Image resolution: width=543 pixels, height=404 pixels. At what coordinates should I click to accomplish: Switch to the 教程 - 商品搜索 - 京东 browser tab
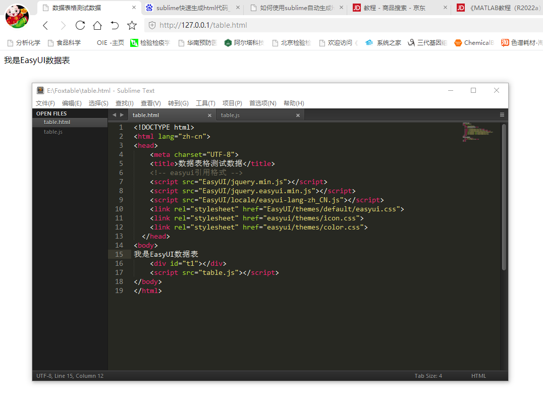[x=394, y=8]
